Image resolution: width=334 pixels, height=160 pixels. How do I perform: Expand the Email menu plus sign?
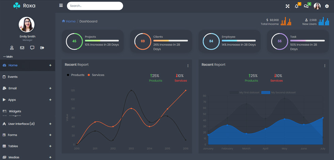pyautogui.click(x=50, y=88)
